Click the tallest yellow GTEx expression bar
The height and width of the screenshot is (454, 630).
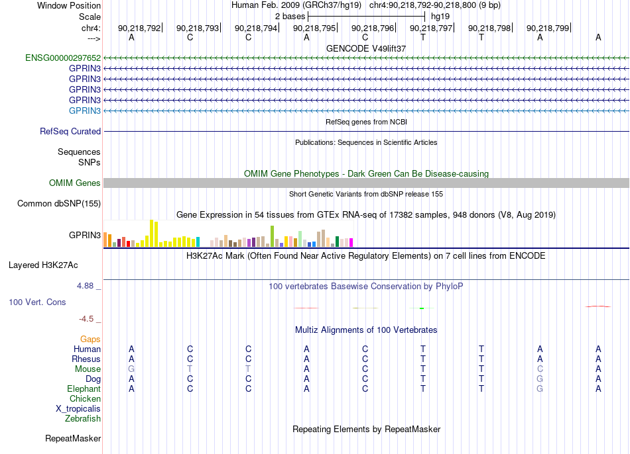(151, 233)
